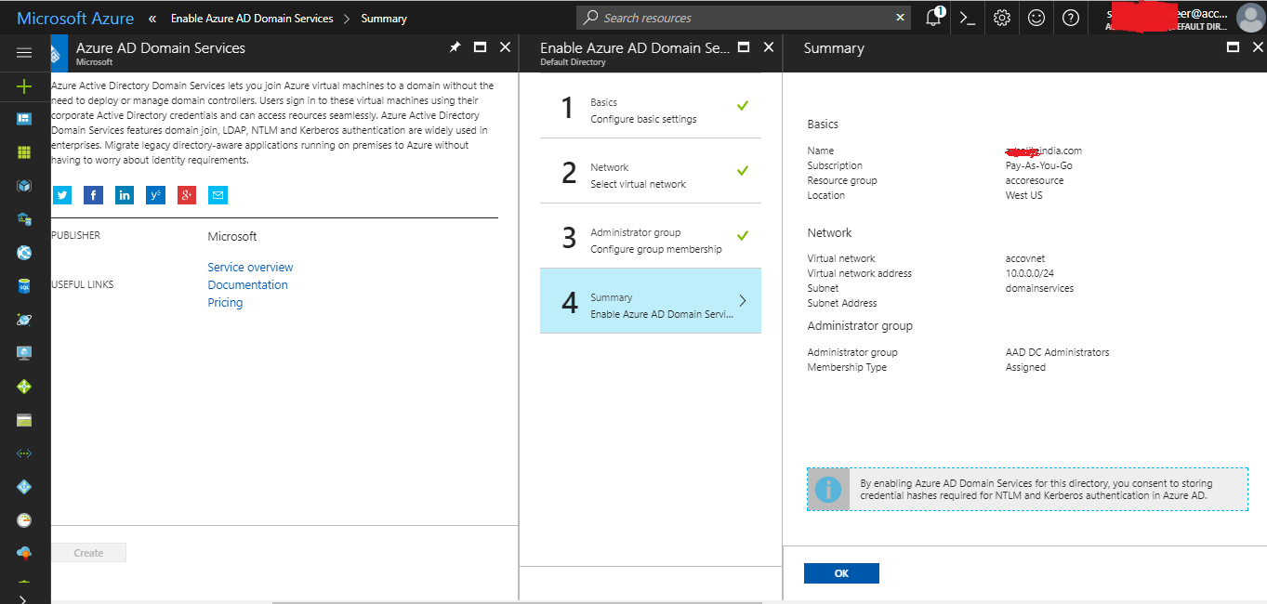Open the Pricing link
Image resolution: width=1267 pixels, height=604 pixels.
[225, 302]
